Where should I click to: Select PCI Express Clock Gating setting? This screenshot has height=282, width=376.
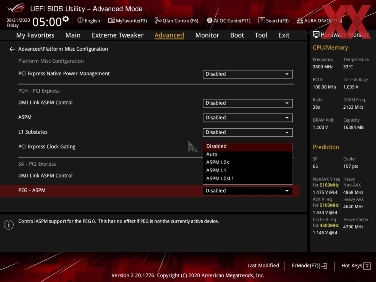click(47, 147)
